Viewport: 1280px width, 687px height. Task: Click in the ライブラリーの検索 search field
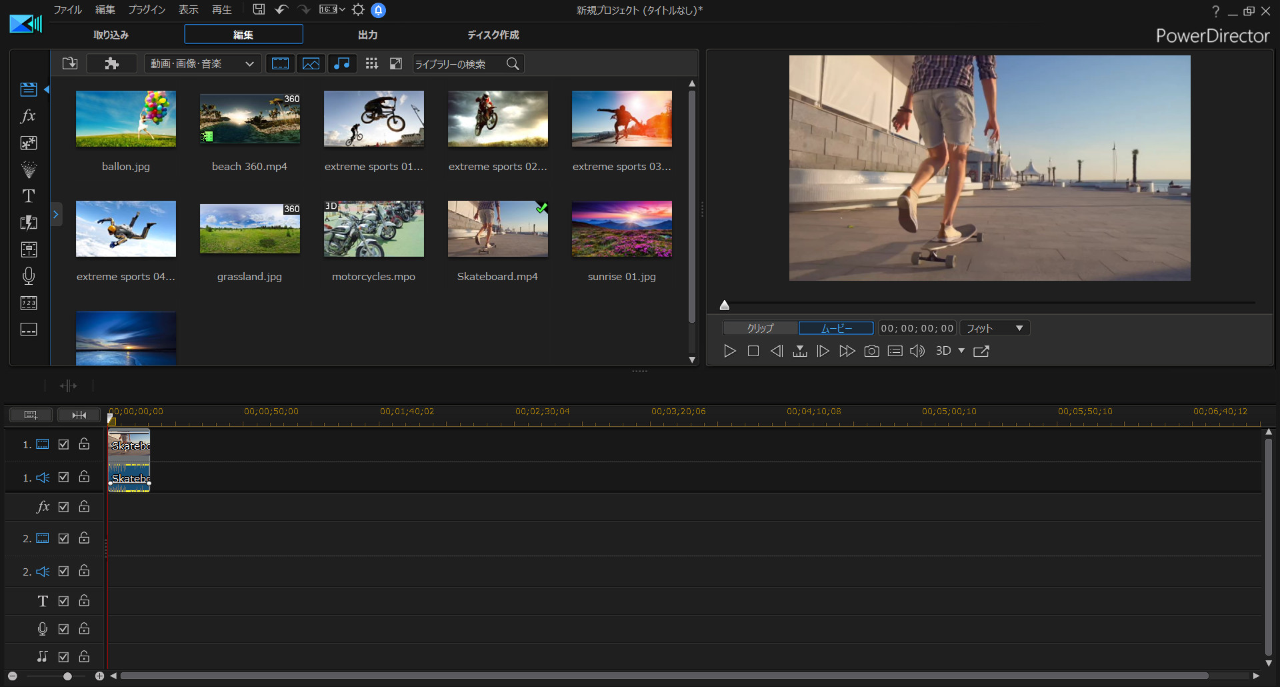click(458, 64)
